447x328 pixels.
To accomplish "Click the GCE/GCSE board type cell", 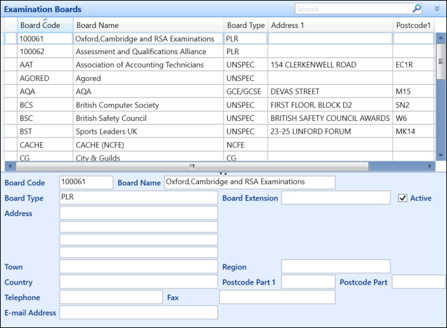I will click(245, 91).
